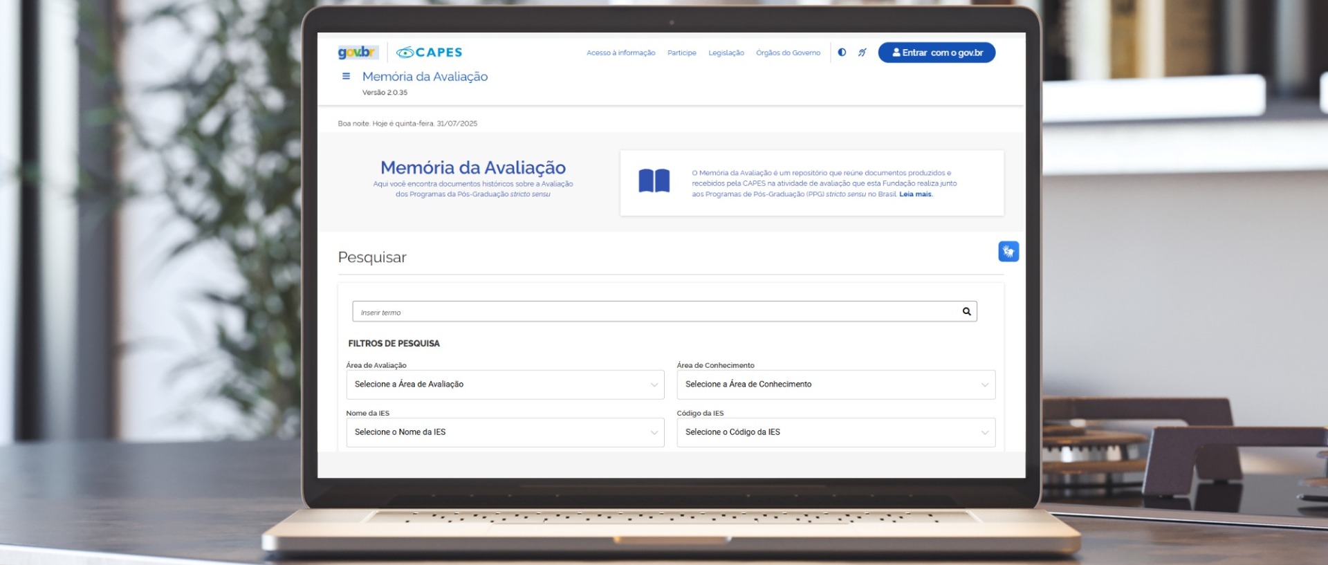Viewport: 1328px width, 565px height.
Task: Click the Memória da Avaliação header title
Action: (425, 77)
